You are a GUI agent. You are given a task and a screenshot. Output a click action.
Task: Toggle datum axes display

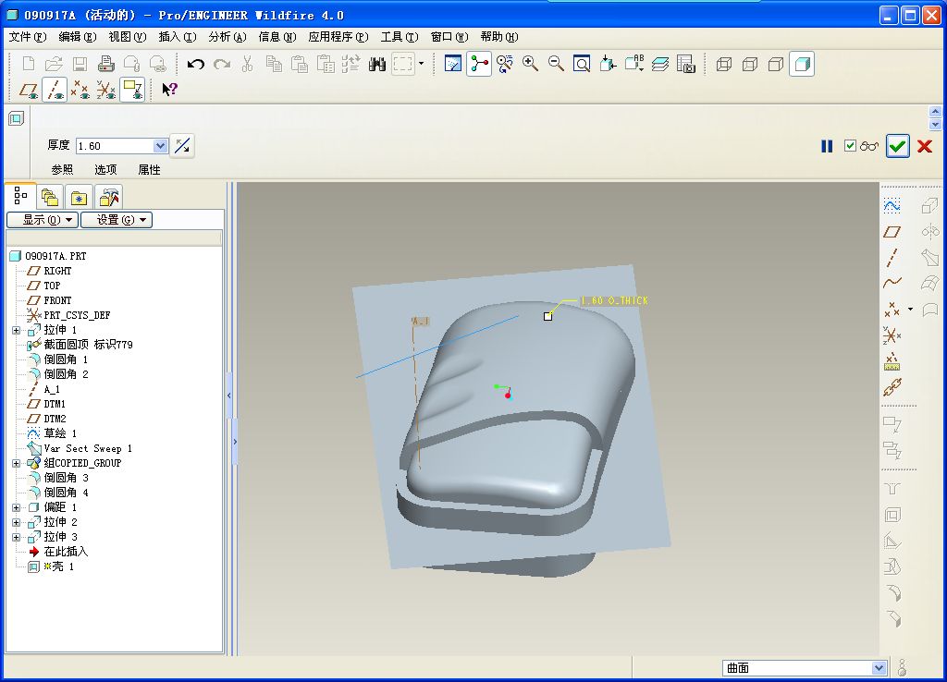click(55, 90)
